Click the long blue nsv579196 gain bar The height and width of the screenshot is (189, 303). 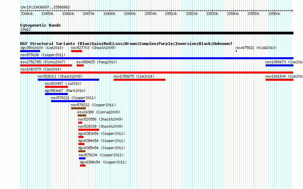[x=157, y=58]
